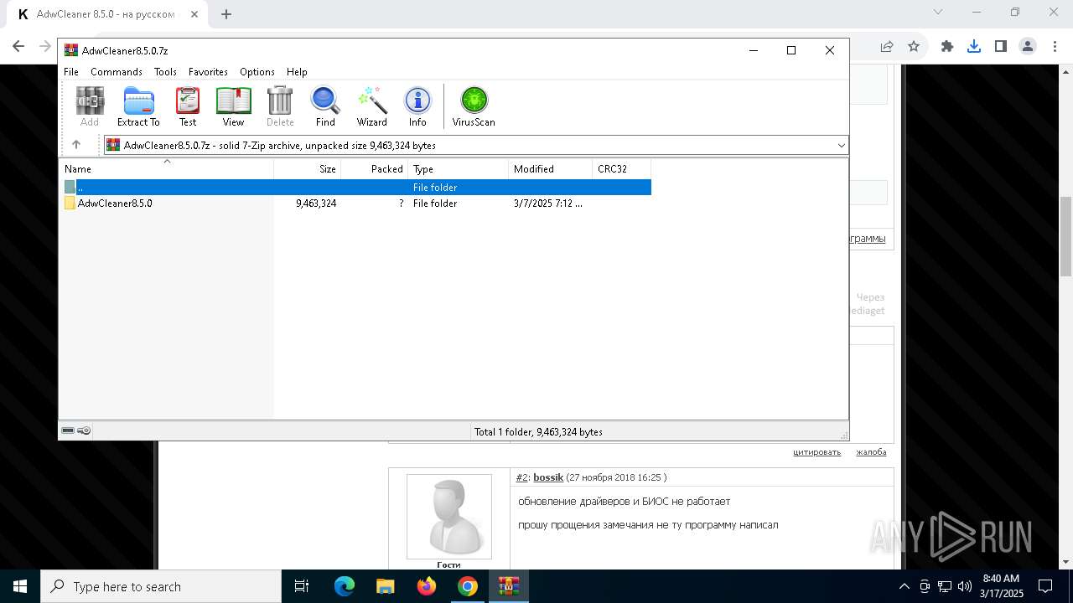Launch Firefox from taskbar
This screenshot has width=1073, height=603.
point(427,586)
